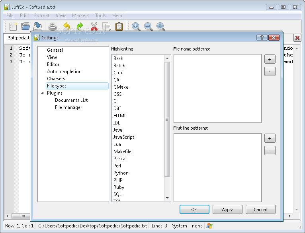Viewport: 305px width, 233px height.
Task: Click OK button in Settings
Action: pyautogui.click(x=194, y=210)
